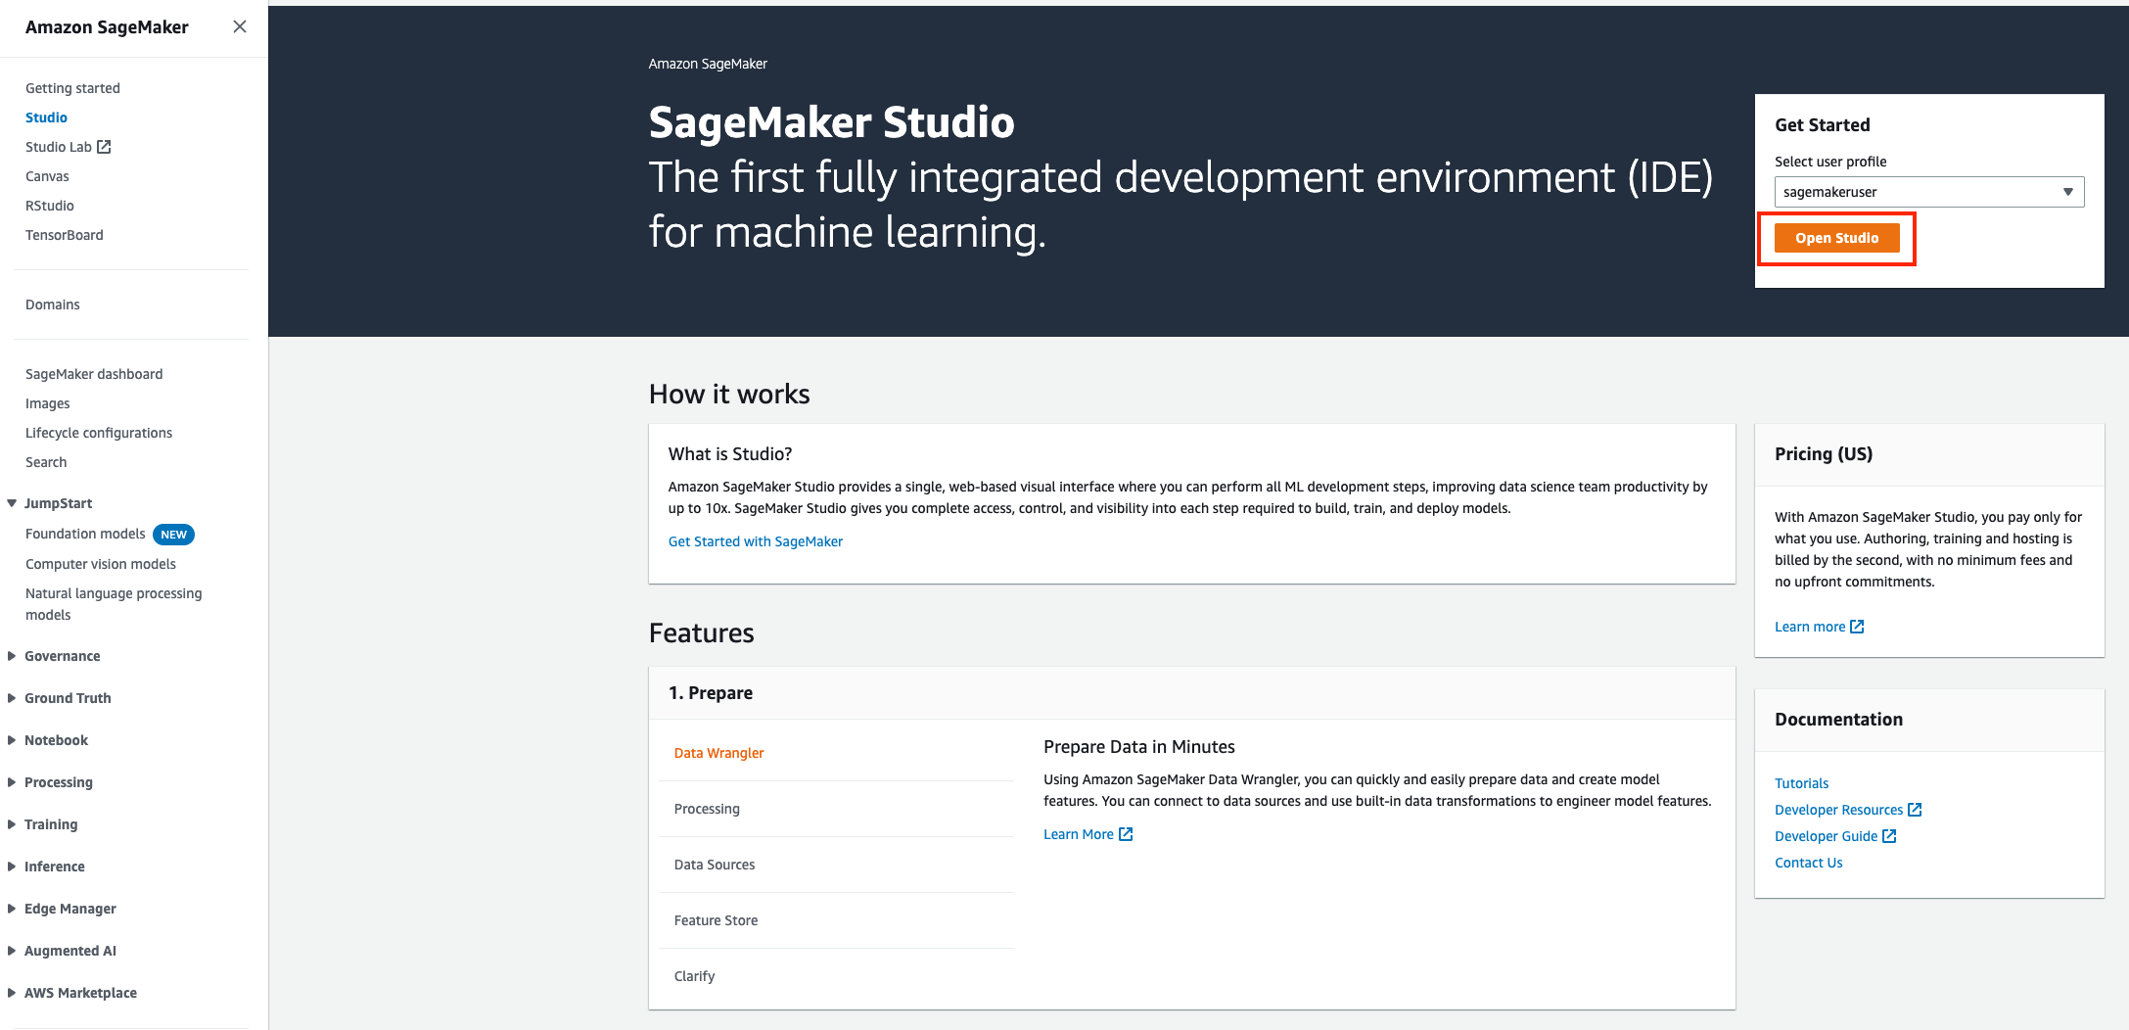
Task: Open Developer Guide external link icon
Action: (1889, 836)
